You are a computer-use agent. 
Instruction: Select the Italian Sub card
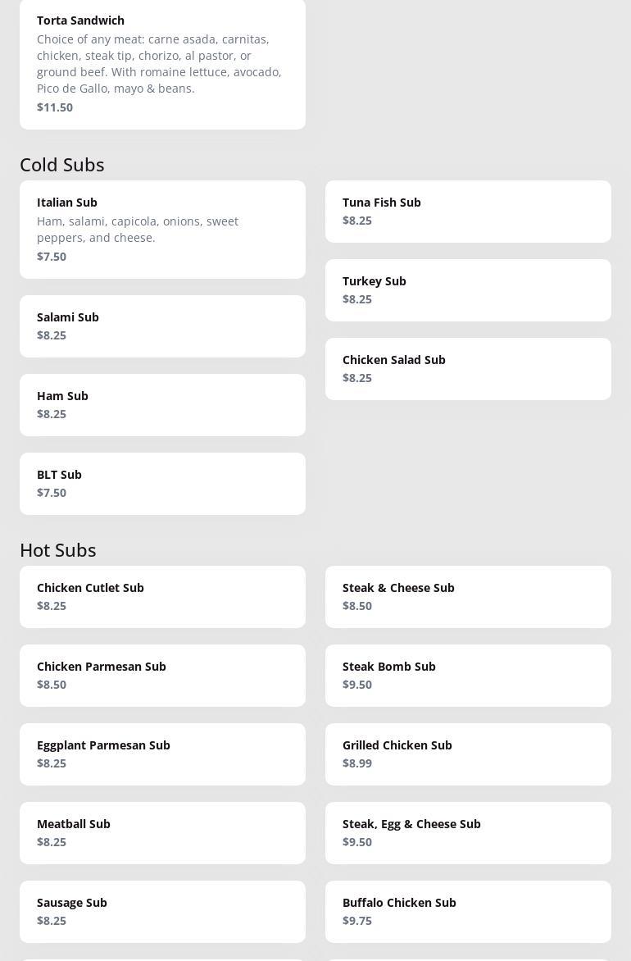162,229
